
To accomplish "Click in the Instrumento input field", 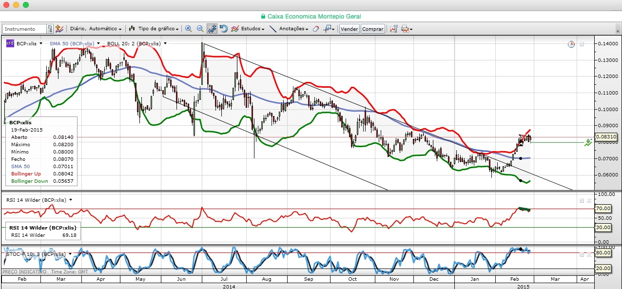I will coord(24,29).
